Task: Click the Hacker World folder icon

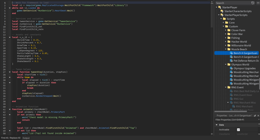Action: 228,42
